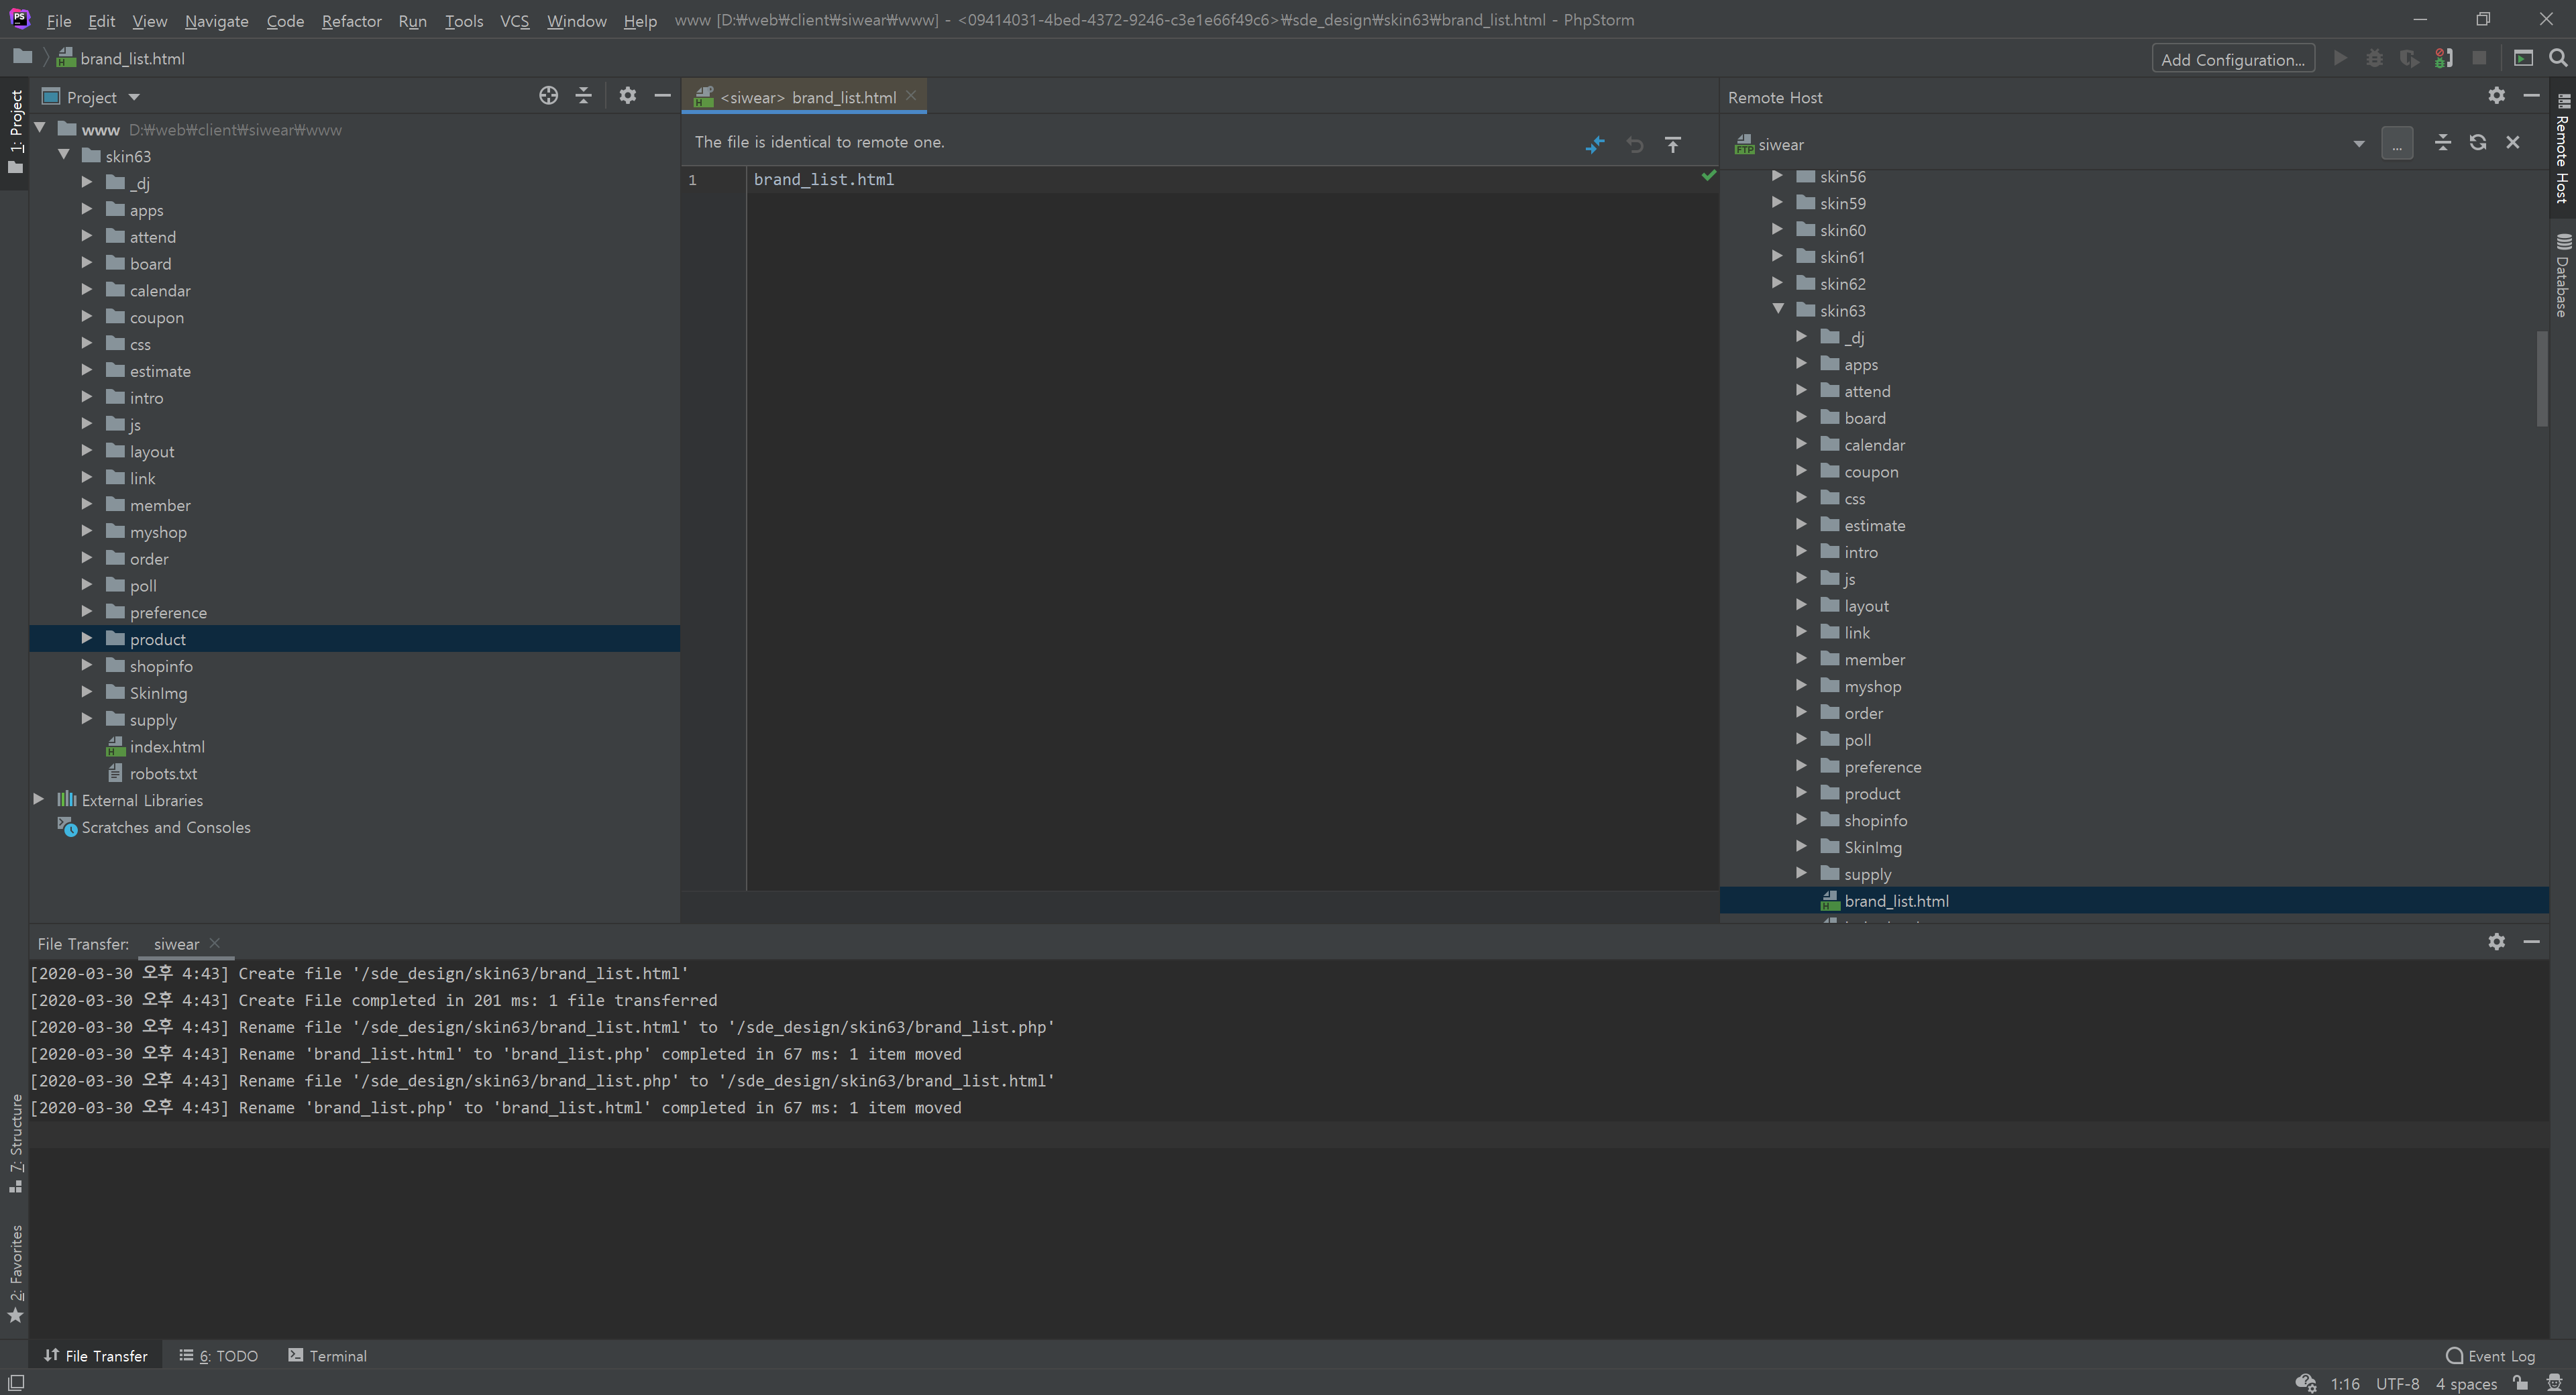Refresh the Remote Host tree
The image size is (2576, 1395).
[2477, 143]
